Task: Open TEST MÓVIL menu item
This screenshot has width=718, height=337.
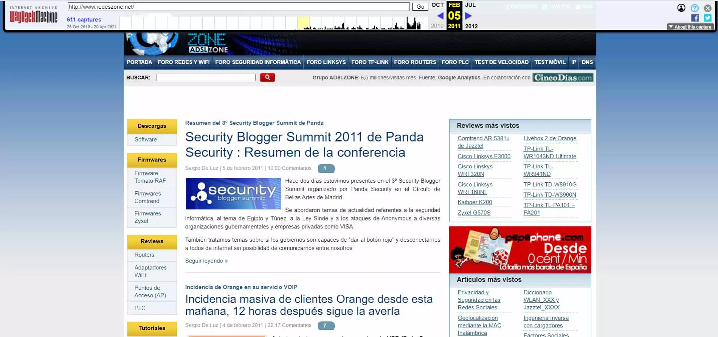Action: pyautogui.click(x=550, y=62)
